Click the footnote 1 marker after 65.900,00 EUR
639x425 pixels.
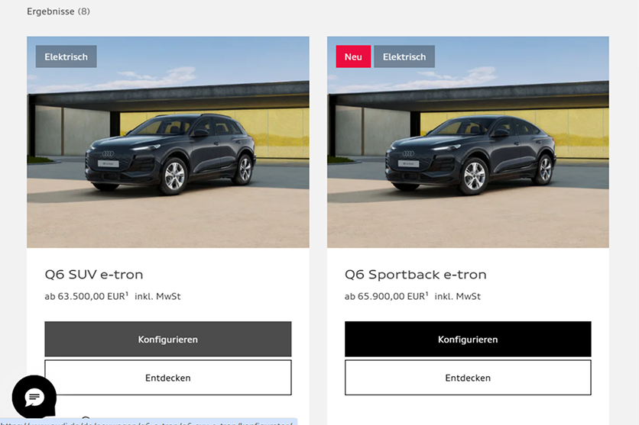click(x=427, y=294)
